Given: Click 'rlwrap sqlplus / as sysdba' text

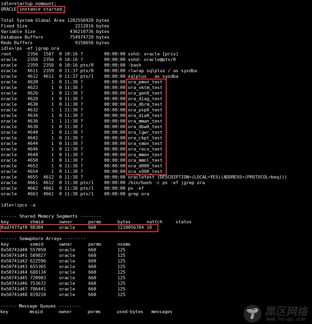Looking at the screenshot, I should (x=162, y=70).
